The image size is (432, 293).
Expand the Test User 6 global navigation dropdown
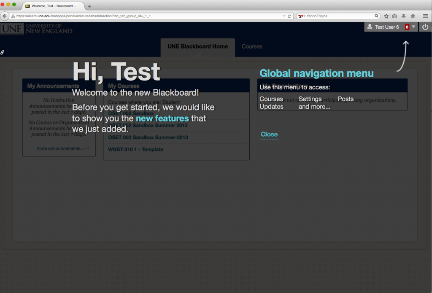[413, 27]
